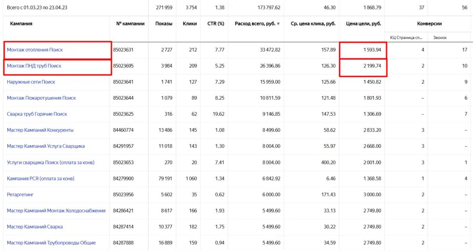This screenshot has height=251, width=473.
Task: Select total impressions value 271 959
Action: tap(164, 8)
